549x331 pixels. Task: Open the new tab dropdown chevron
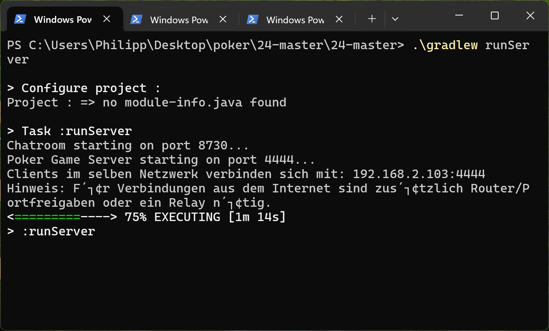(395, 19)
